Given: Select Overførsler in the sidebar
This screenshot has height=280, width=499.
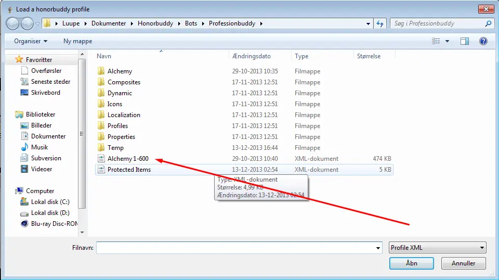Looking at the screenshot, I should click(46, 70).
